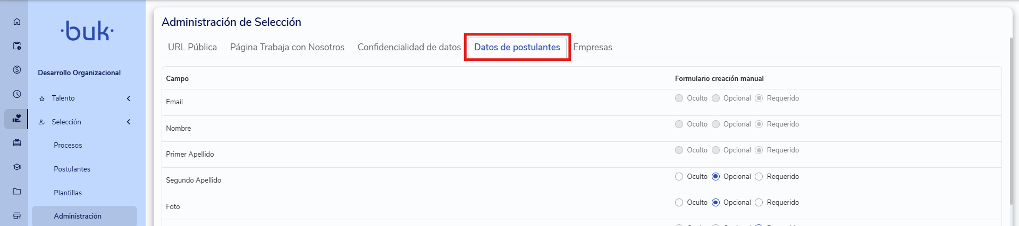Click the buk logo
This screenshot has width=1019, height=226.
click(x=87, y=31)
